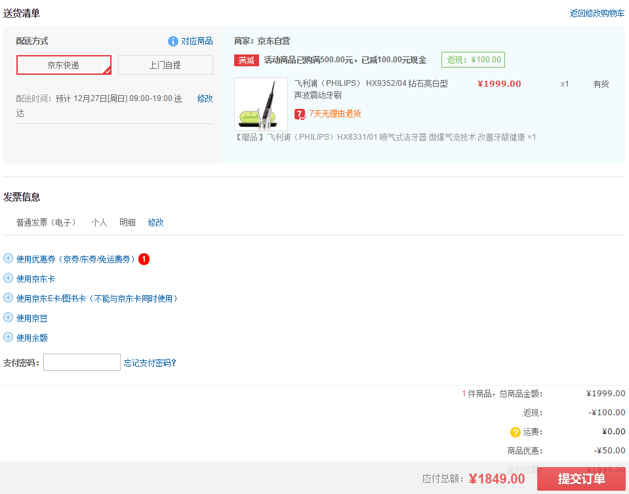
Task: Open 返回修改购物车 link
Action: [x=597, y=13]
